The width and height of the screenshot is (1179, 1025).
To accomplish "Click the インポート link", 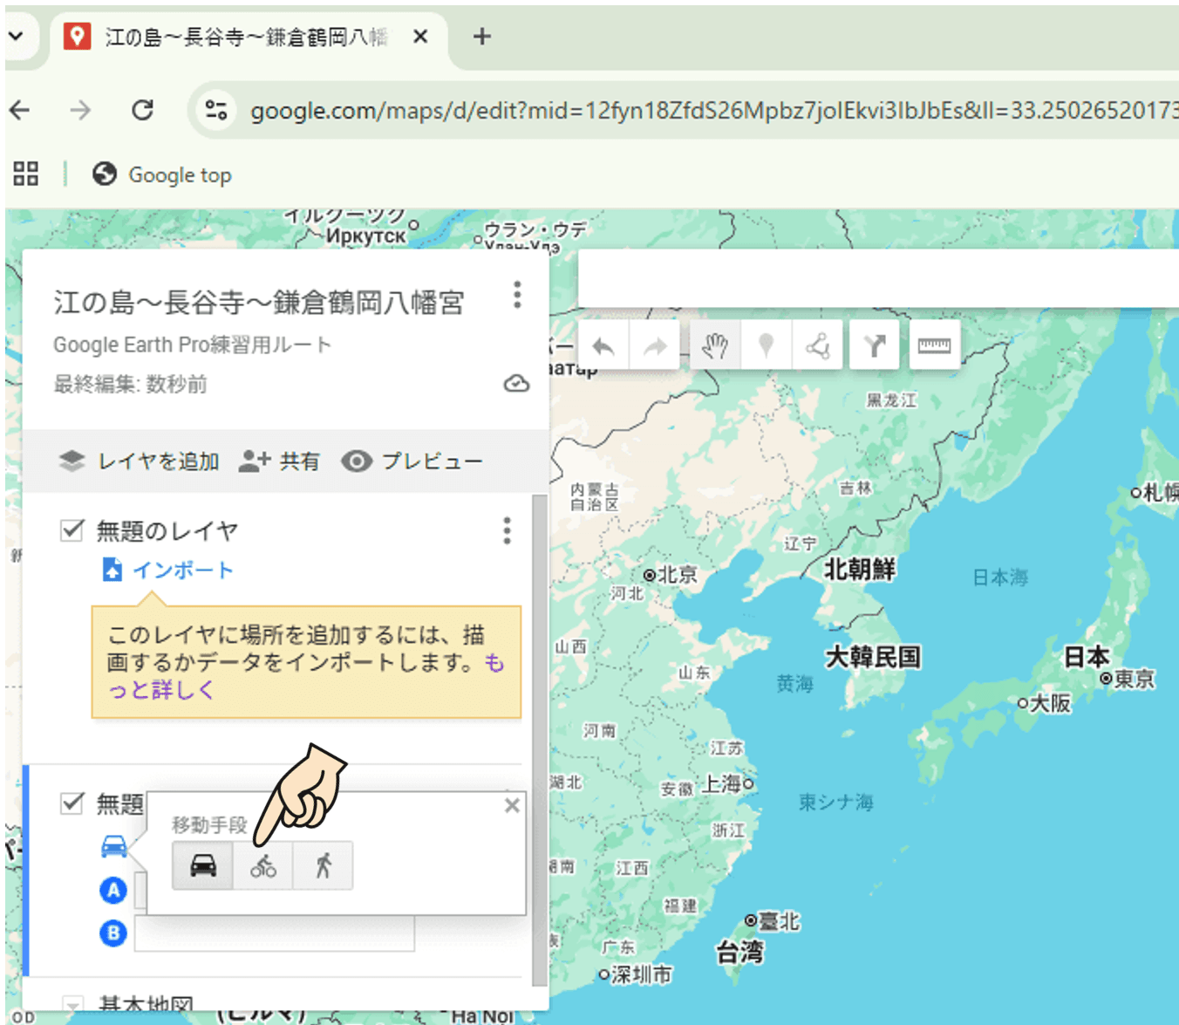I will coord(181,571).
